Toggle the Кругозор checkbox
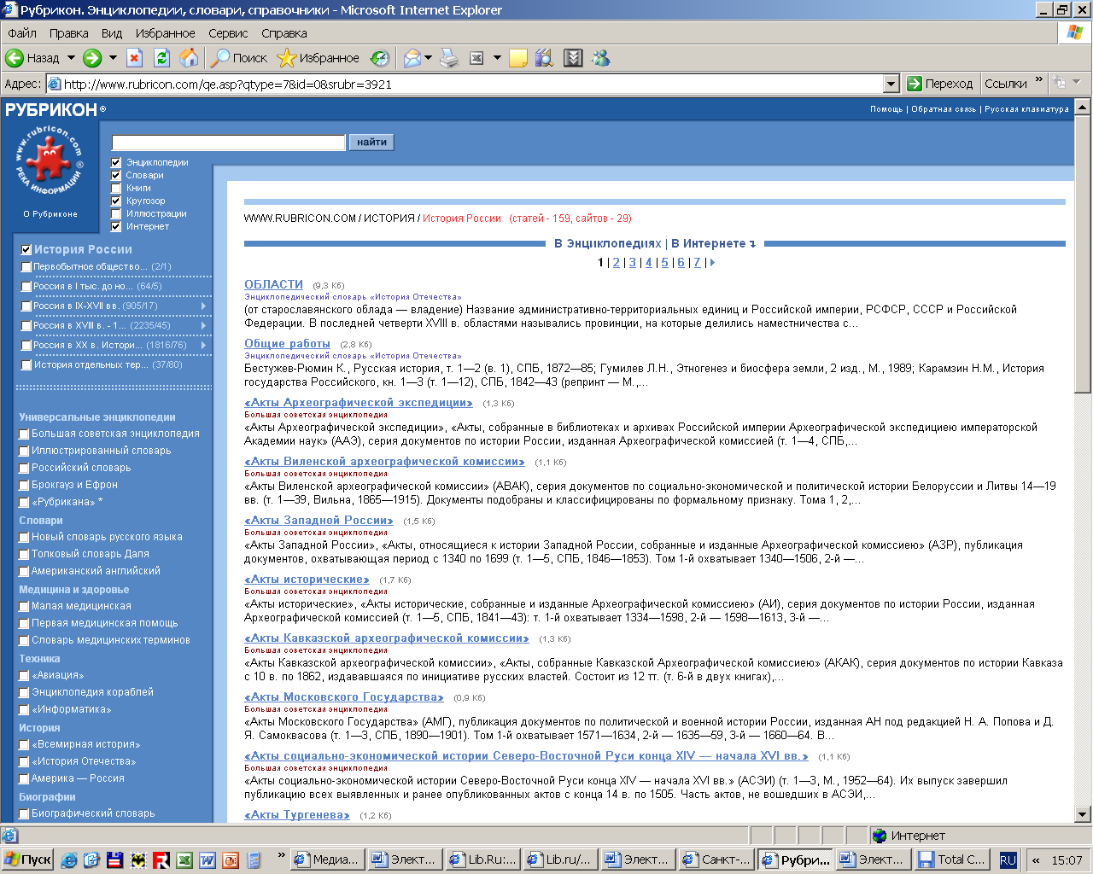The height and width of the screenshot is (874, 1093). click(x=116, y=201)
